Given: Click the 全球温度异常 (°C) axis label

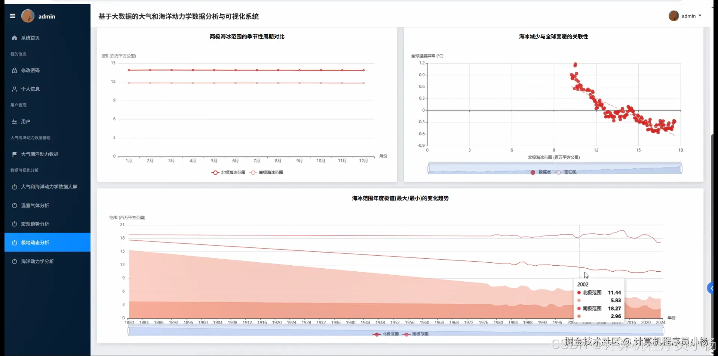Looking at the screenshot, I should (427, 56).
